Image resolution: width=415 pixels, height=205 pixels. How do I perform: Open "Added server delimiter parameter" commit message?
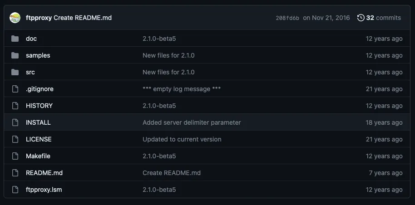tap(192, 122)
